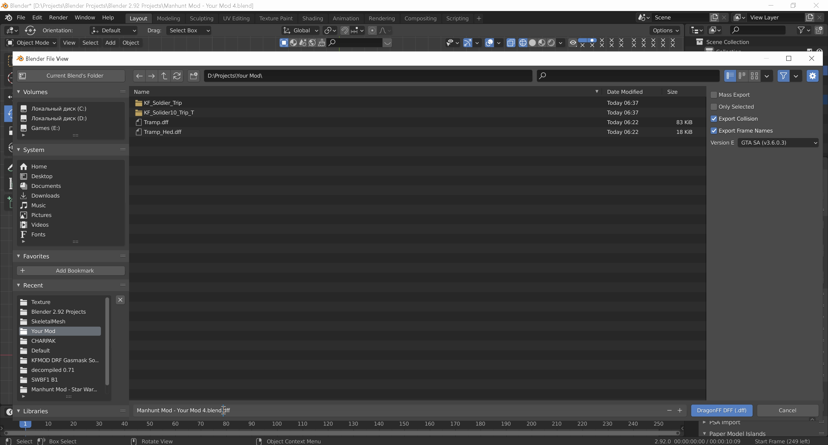This screenshot has width=828, height=445.
Task: Enable the Mass Export checkbox
Action: (714, 95)
